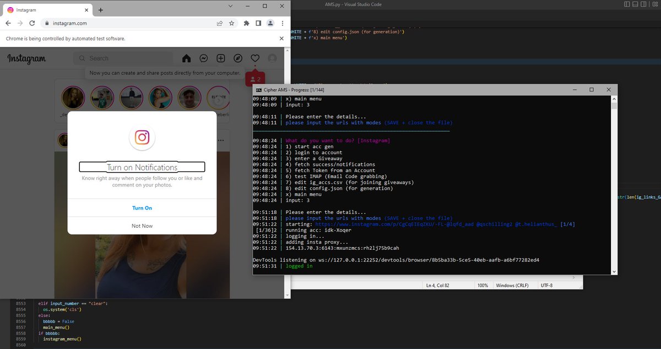The height and width of the screenshot is (349, 661).
Task: Open the second story avatar
Action: click(x=102, y=99)
